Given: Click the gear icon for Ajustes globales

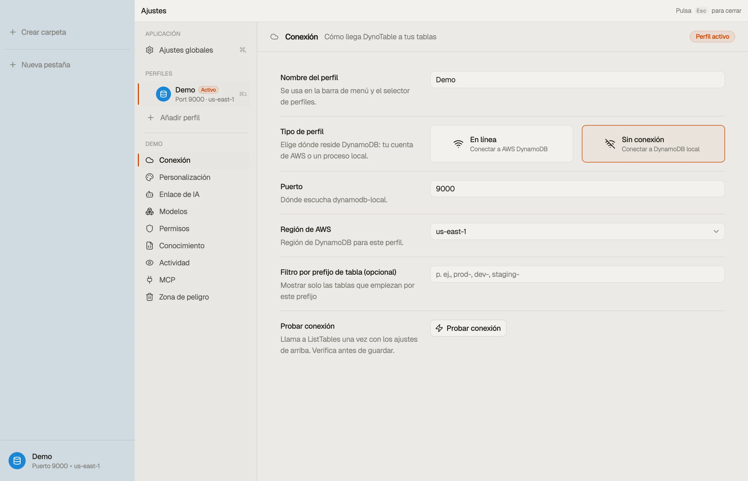Looking at the screenshot, I should point(150,50).
